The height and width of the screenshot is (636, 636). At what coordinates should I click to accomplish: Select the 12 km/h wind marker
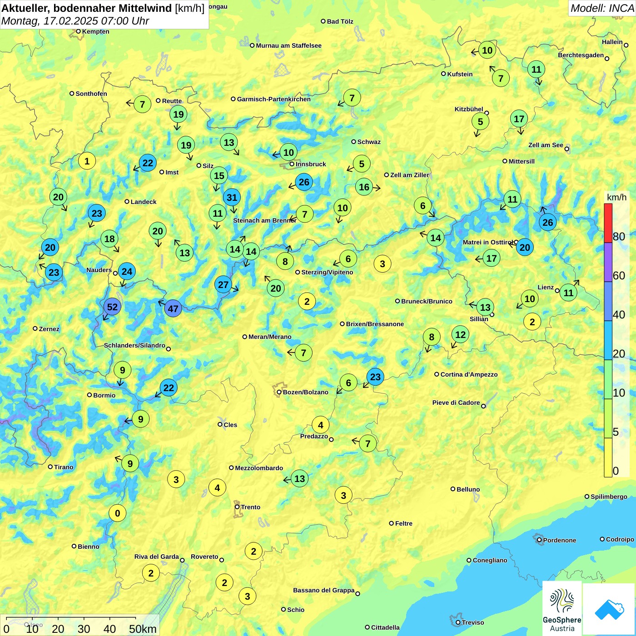460,334
